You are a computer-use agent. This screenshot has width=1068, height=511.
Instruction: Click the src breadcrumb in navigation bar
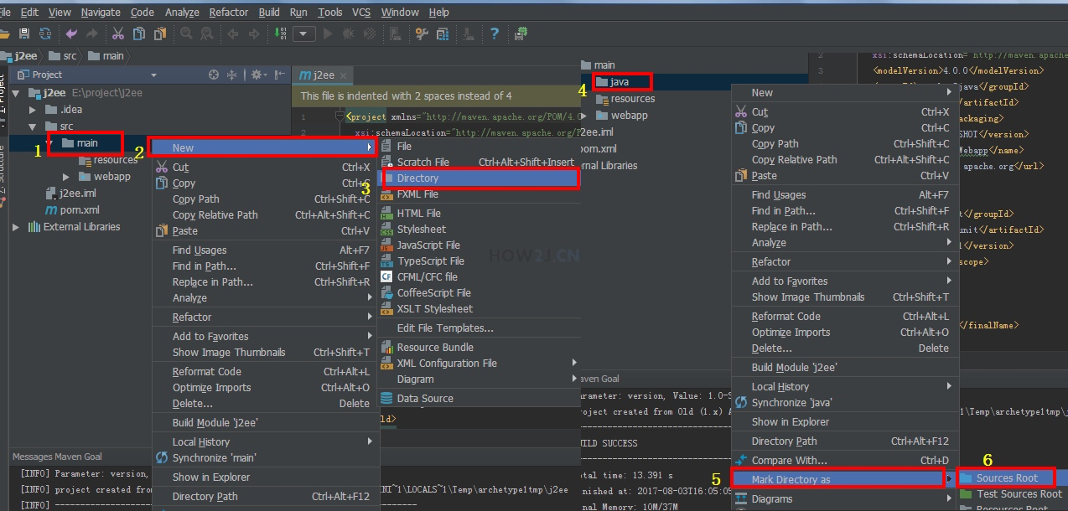coord(63,56)
